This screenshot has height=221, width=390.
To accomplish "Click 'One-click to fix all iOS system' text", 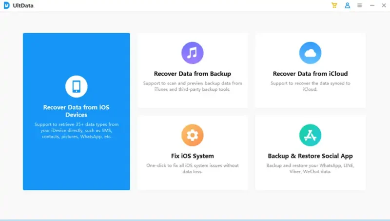I will pos(193,168).
